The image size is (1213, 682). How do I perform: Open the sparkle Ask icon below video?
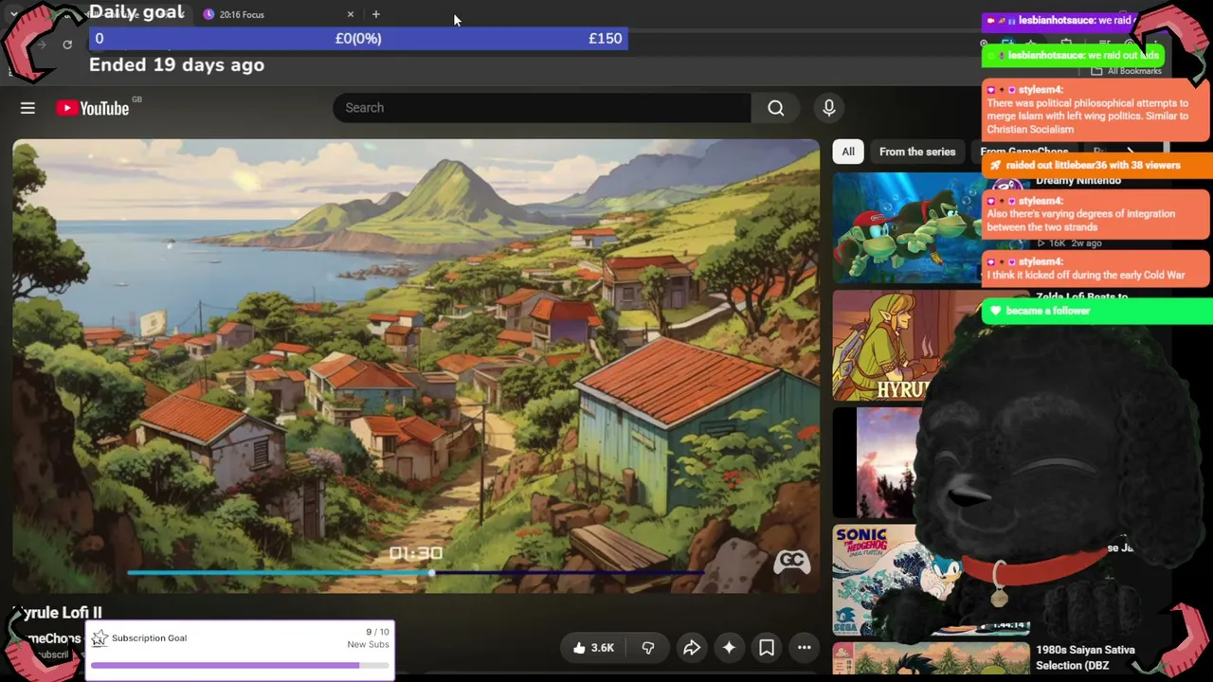pos(729,648)
